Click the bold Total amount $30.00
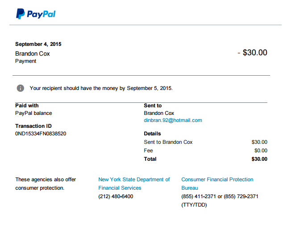Viewport: 283px width, 240px height. pos(259,159)
